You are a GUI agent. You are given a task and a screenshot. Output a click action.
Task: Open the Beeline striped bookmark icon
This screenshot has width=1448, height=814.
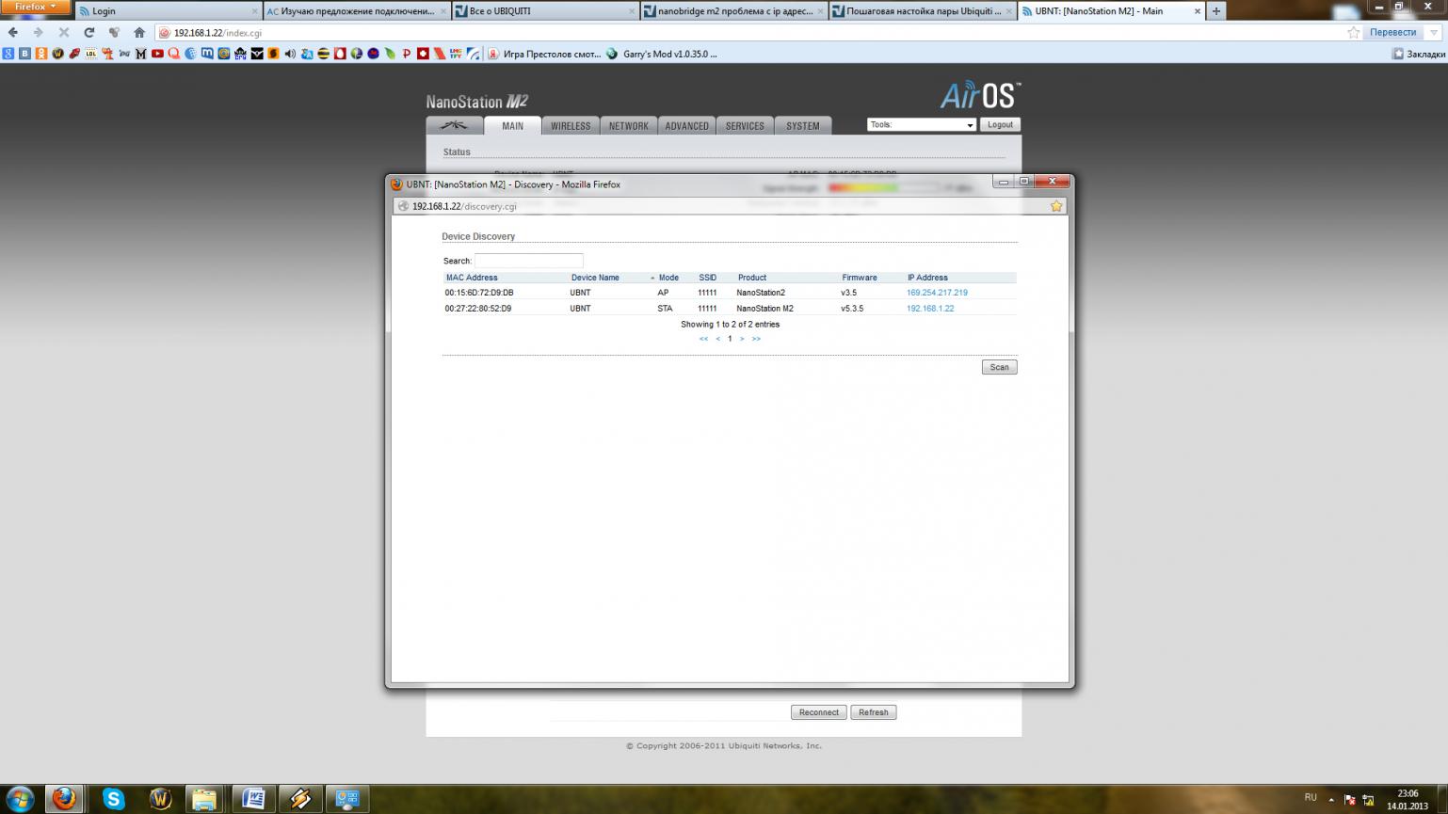point(324,54)
